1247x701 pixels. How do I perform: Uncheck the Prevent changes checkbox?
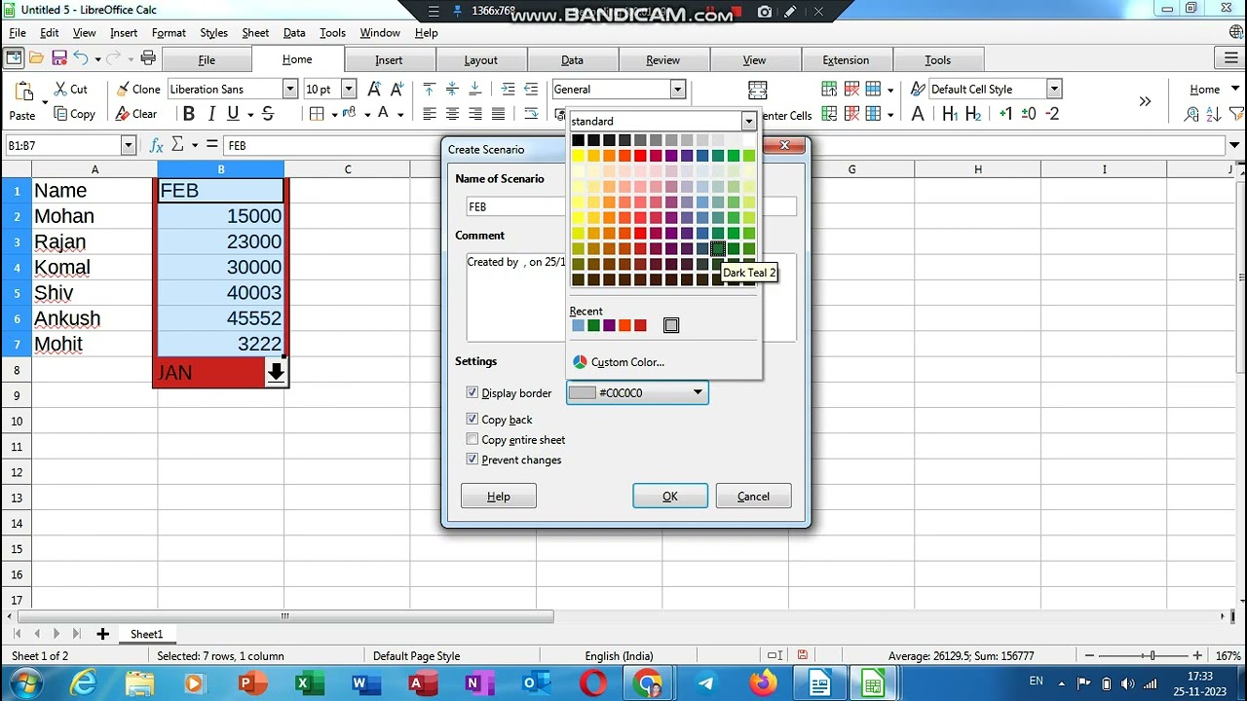point(472,460)
